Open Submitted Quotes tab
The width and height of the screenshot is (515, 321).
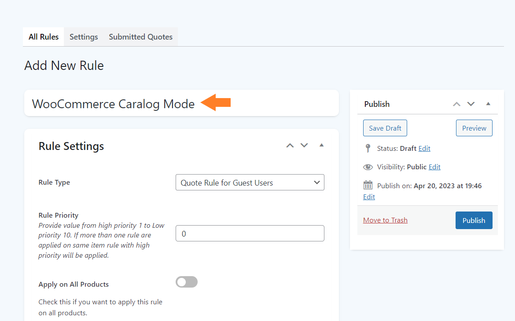pos(140,37)
